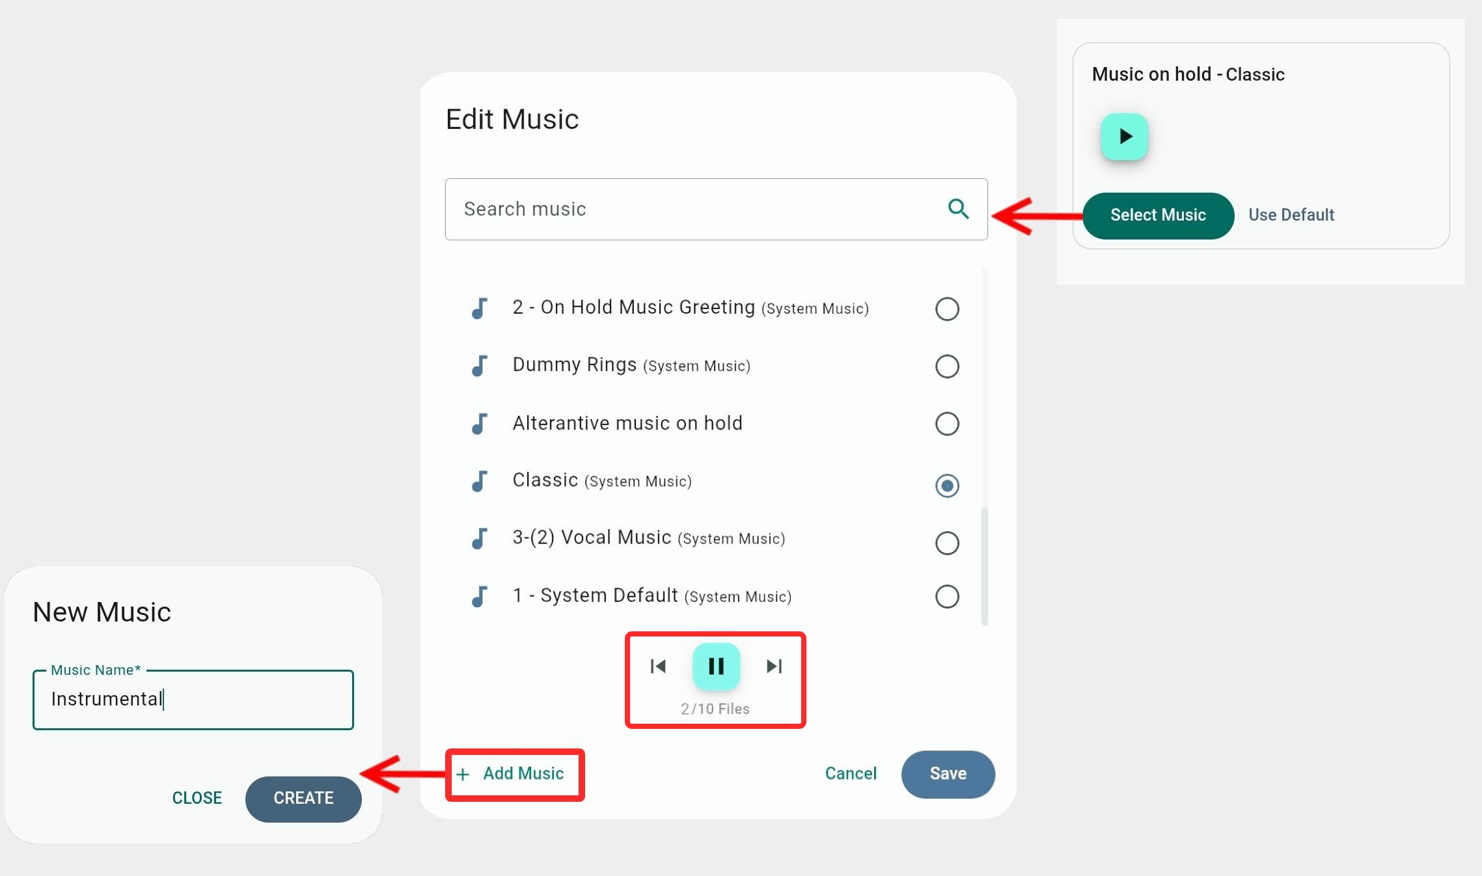The width and height of the screenshot is (1482, 876).
Task: Click the Music Name input field
Action: (193, 700)
